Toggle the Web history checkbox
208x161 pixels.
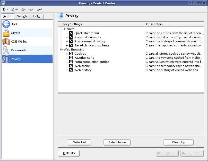(71, 70)
